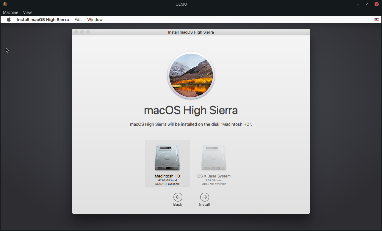The width and height of the screenshot is (382, 231).
Task: Click the macOS High Sierra logo image
Action: 191,75
